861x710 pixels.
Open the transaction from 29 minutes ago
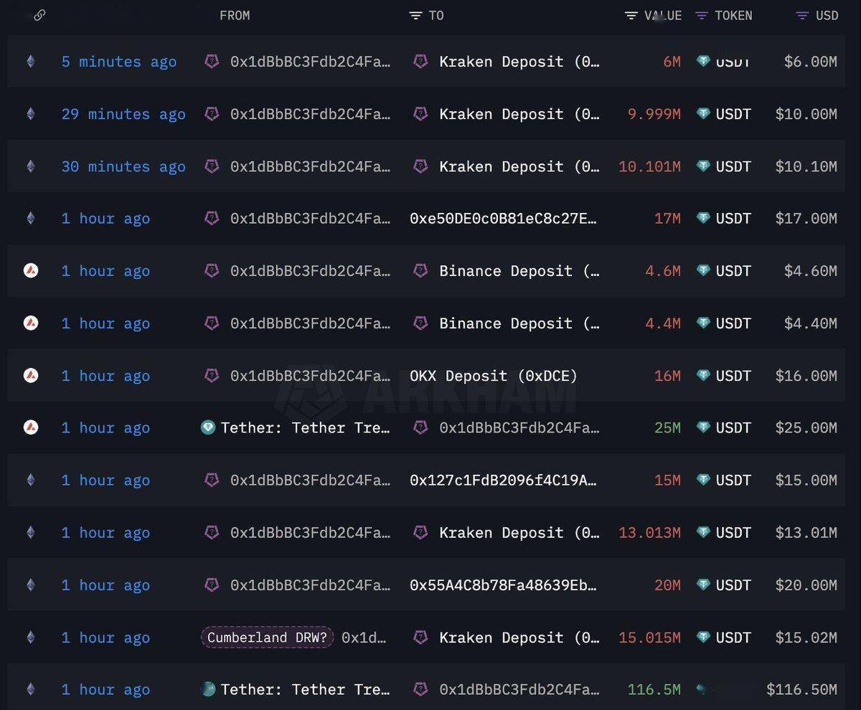(123, 114)
